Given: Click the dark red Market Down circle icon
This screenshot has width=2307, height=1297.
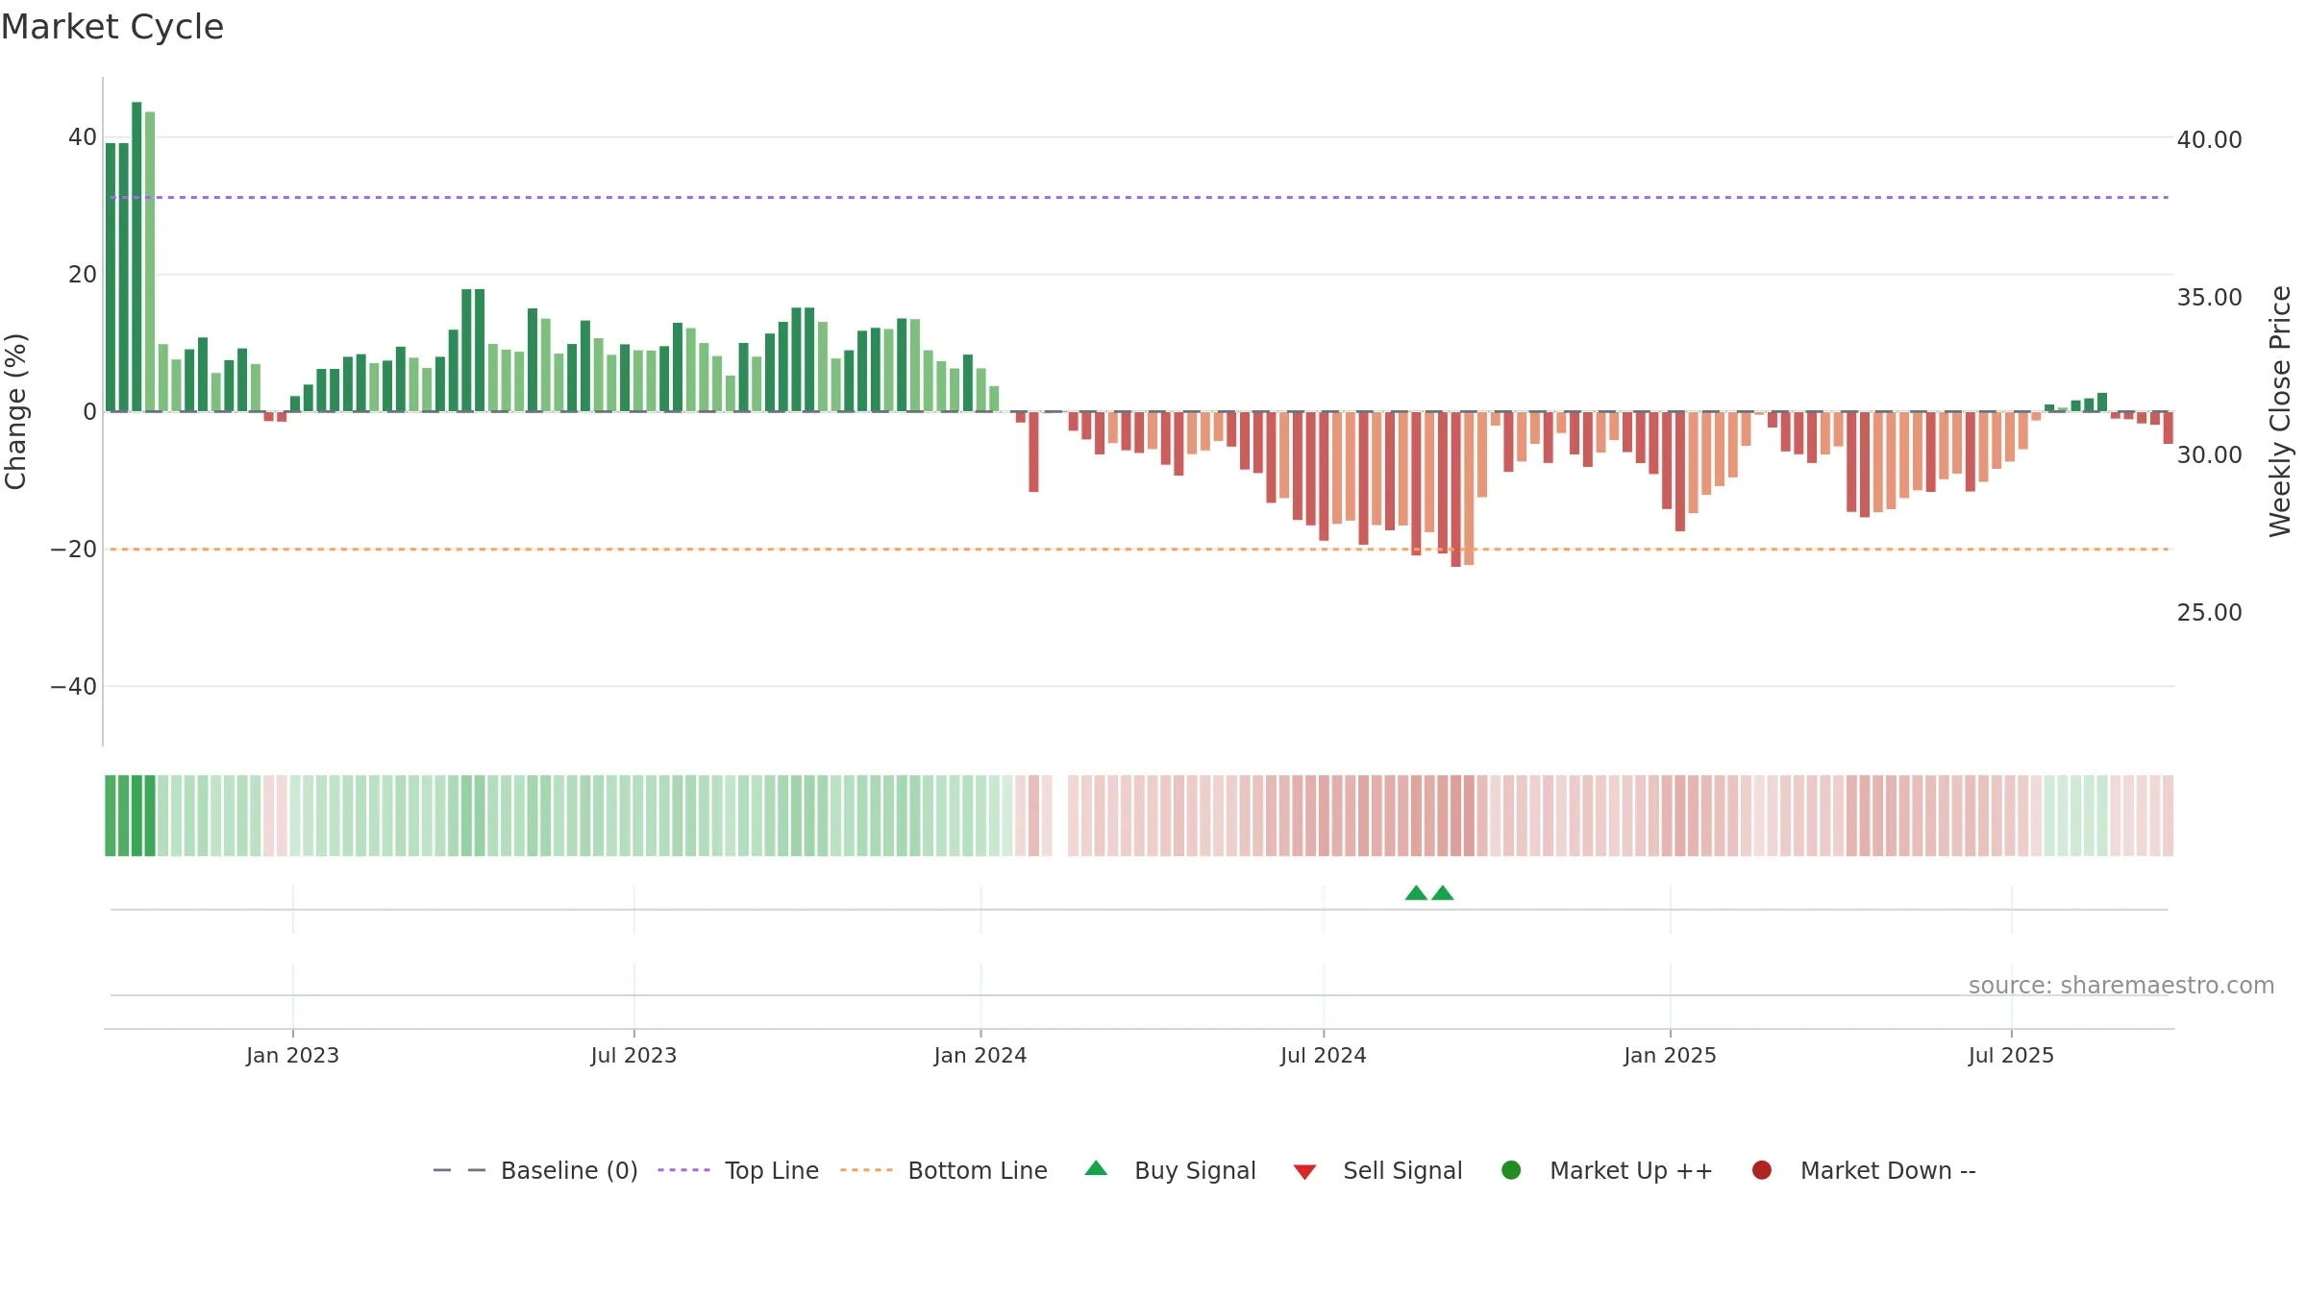Looking at the screenshot, I should click(1762, 1170).
